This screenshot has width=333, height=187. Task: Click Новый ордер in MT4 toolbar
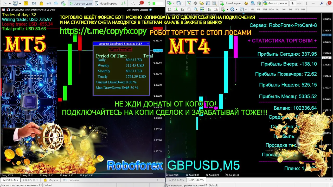(231, 3)
